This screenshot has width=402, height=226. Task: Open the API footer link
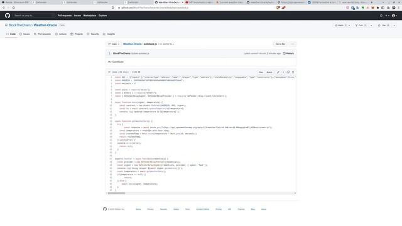[x=229, y=209]
